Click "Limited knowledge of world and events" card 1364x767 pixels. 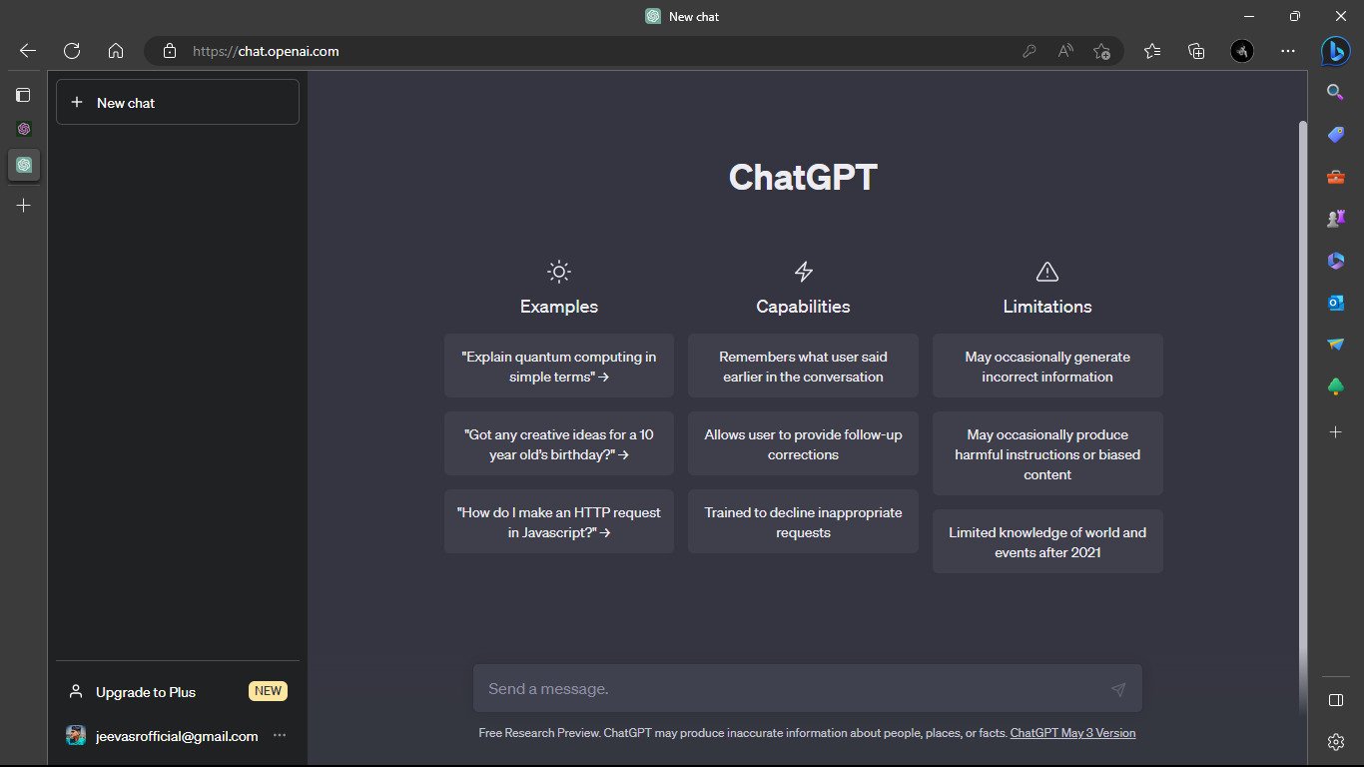coord(1047,542)
